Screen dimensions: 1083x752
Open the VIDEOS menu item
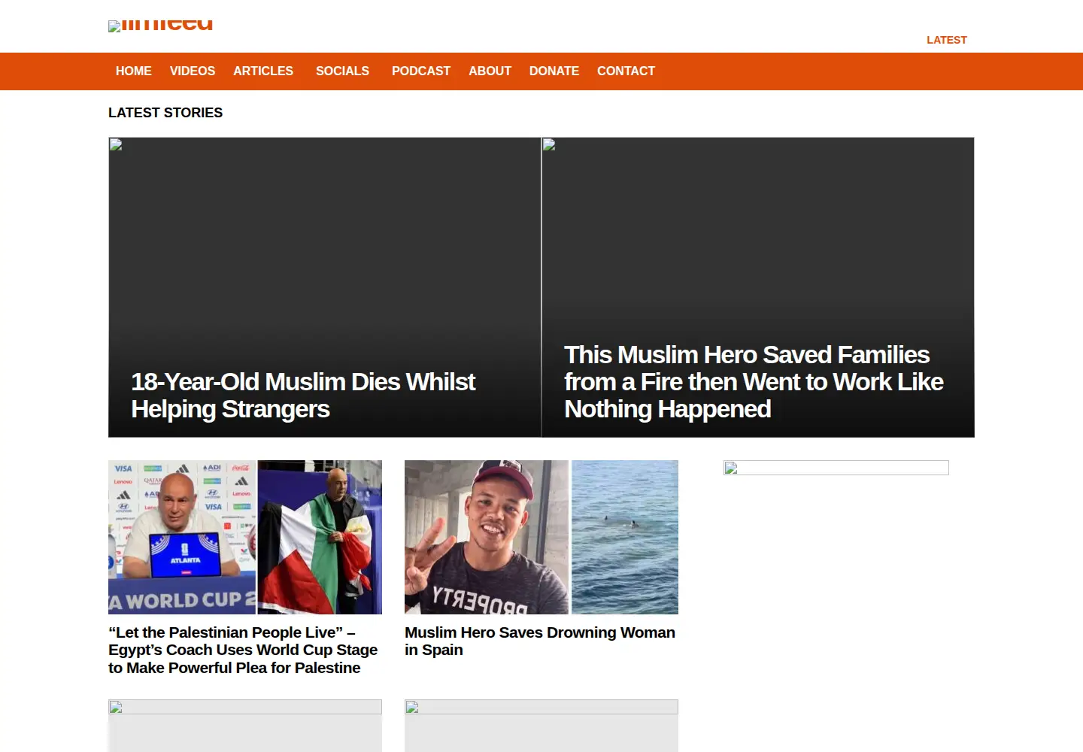click(193, 71)
